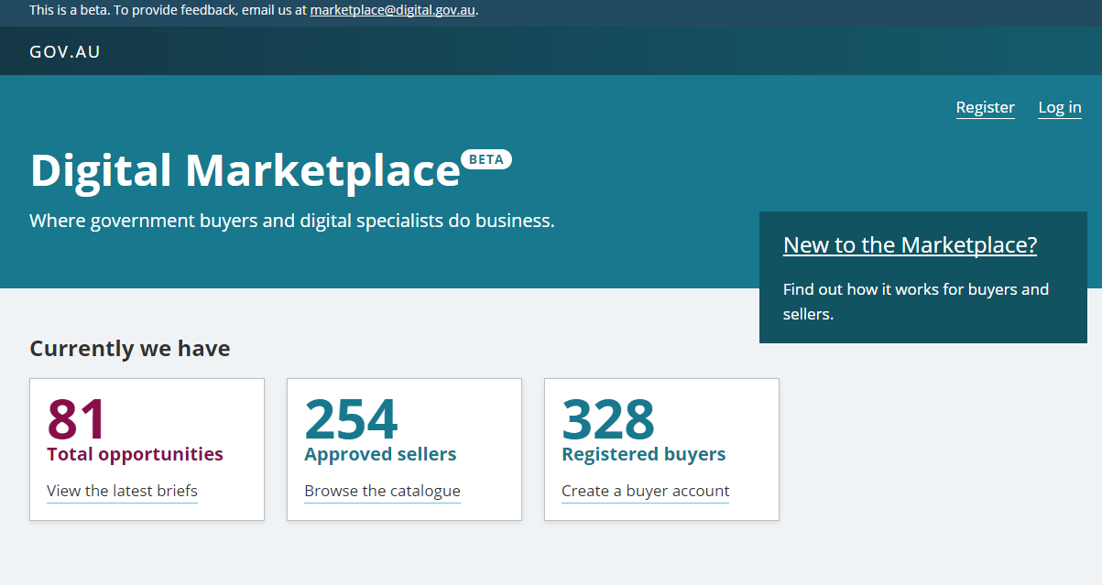
Task: Click the Log in link
Action: 1060,107
